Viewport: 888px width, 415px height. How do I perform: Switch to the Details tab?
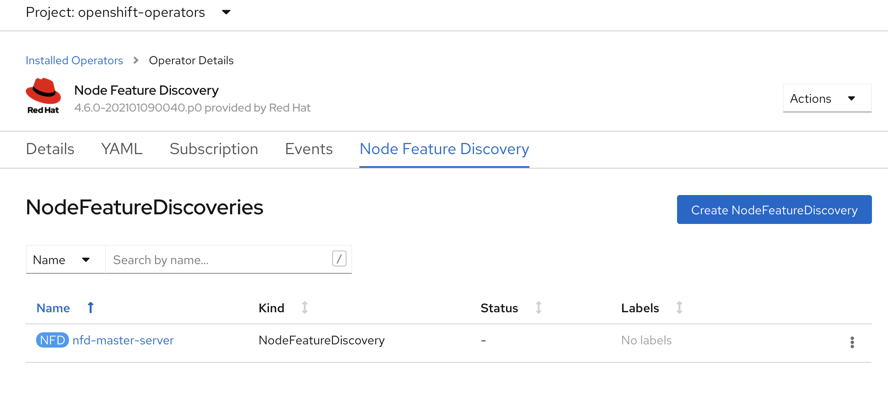click(x=50, y=149)
